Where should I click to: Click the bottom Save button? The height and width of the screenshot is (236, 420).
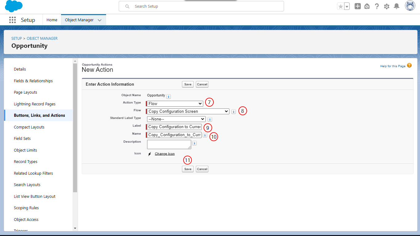[x=188, y=169]
